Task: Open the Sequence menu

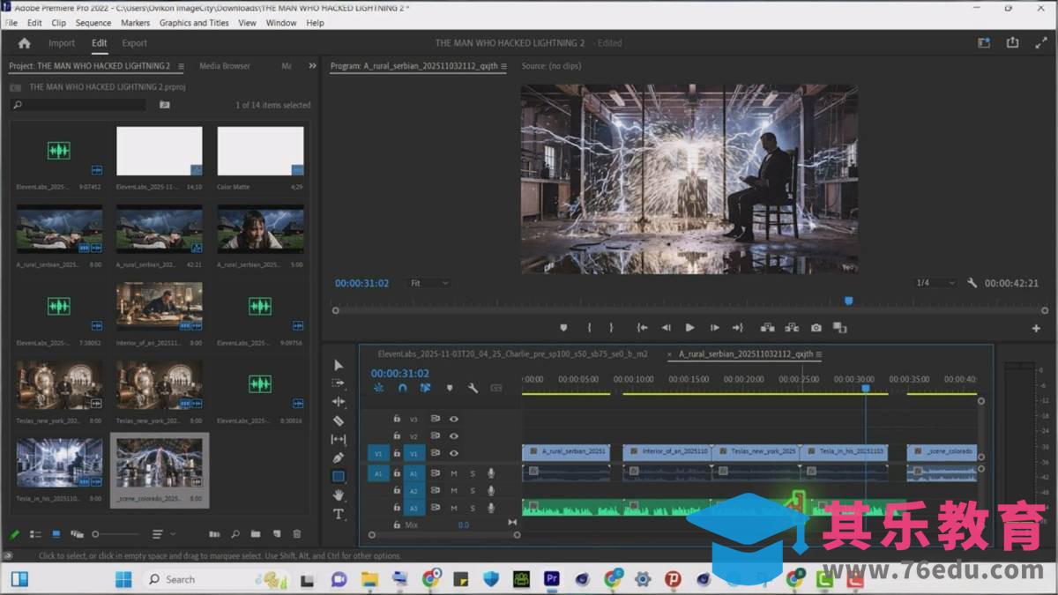Action: (x=93, y=23)
